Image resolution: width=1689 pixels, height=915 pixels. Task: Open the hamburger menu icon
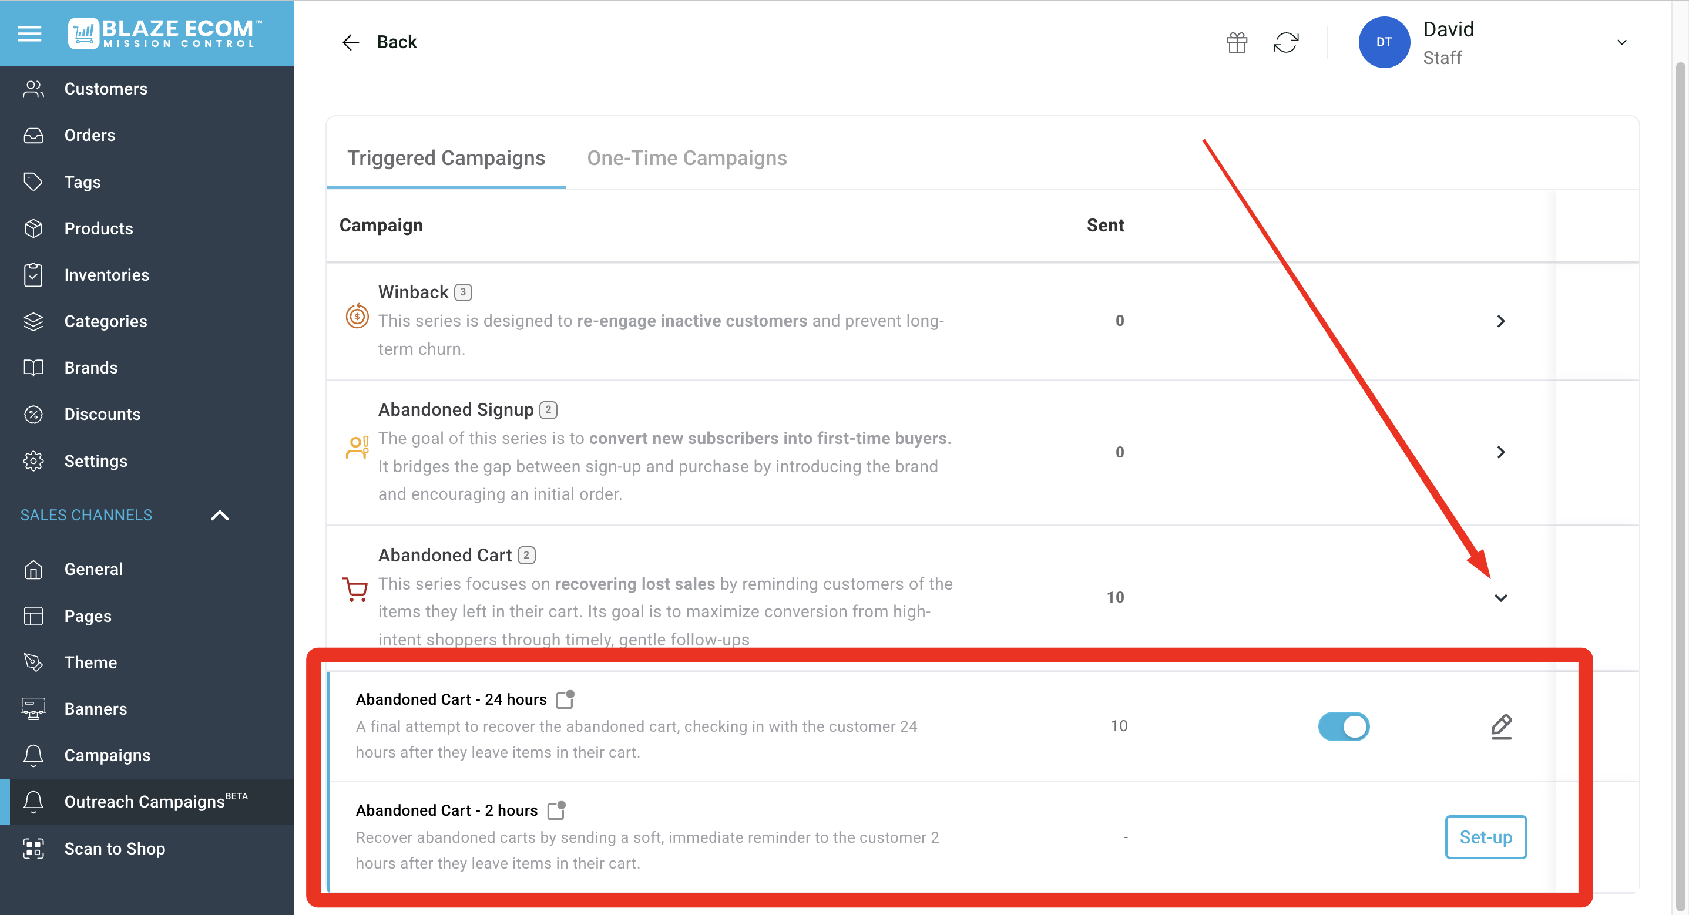29,33
